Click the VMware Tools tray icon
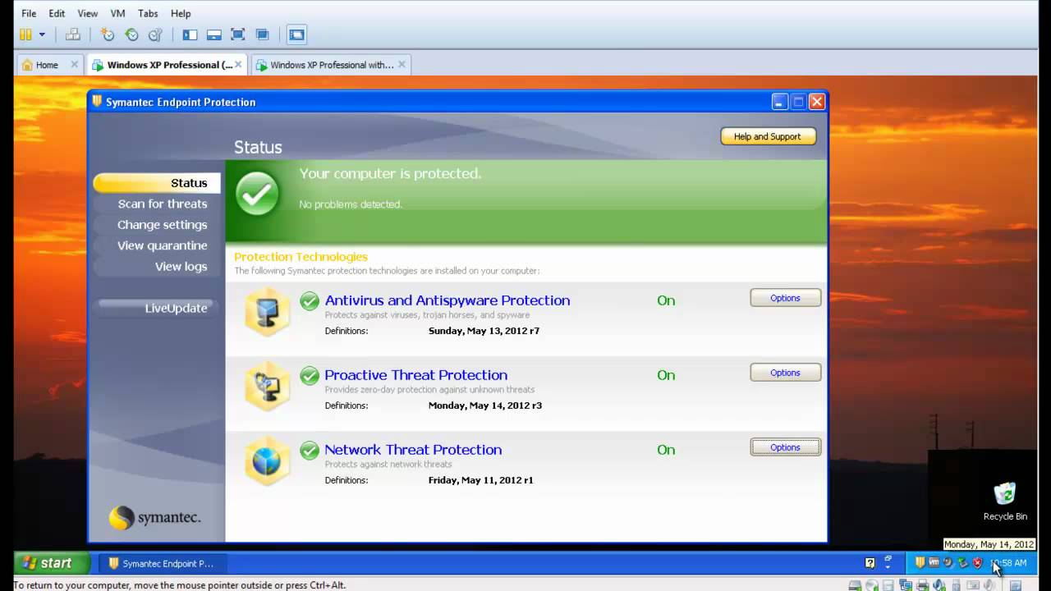 934,562
